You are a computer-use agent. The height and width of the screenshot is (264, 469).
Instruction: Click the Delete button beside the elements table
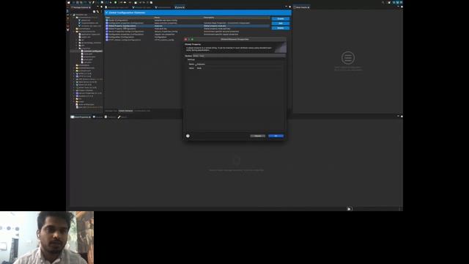[x=281, y=28]
